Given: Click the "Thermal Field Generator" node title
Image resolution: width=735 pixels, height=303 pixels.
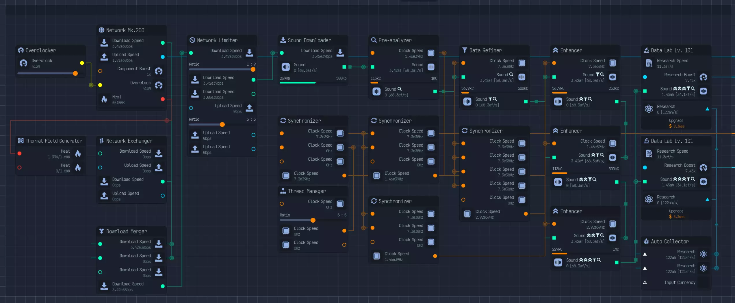Looking at the screenshot, I should coord(54,141).
